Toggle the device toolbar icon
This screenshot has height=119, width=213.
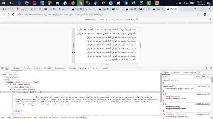point(7,68)
